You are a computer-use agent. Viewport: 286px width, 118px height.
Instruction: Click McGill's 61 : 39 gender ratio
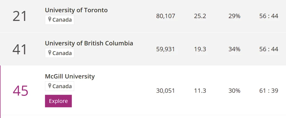point(269,91)
